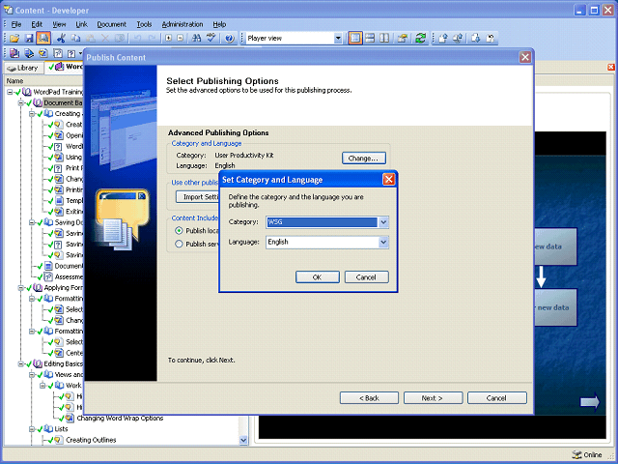618x464 pixels.
Task: Open the Language combo box arrow
Action: pyautogui.click(x=383, y=242)
